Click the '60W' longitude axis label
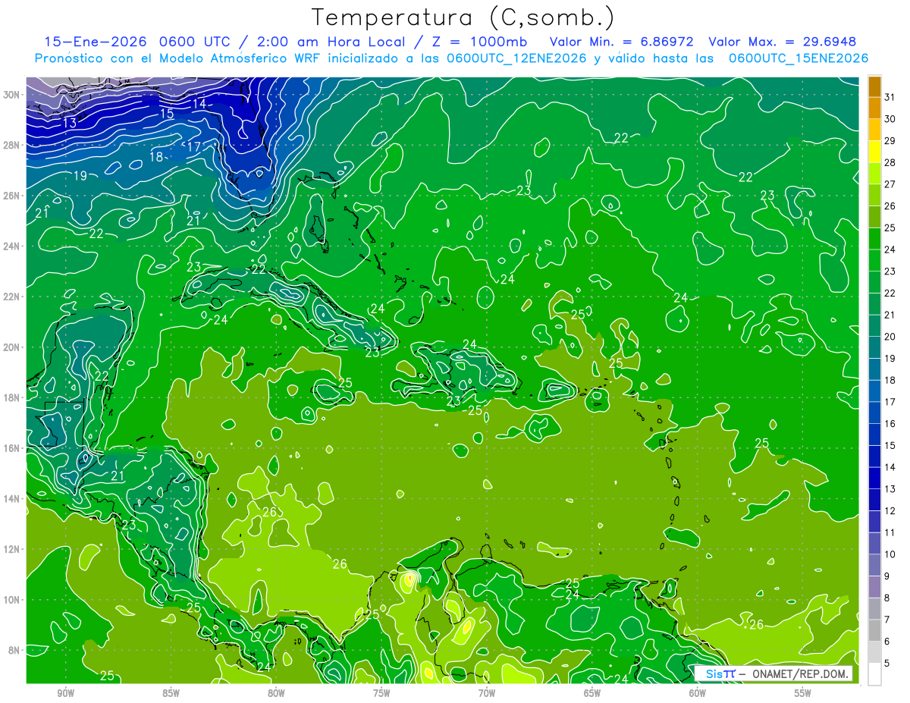910x703 pixels. pos(698,693)
